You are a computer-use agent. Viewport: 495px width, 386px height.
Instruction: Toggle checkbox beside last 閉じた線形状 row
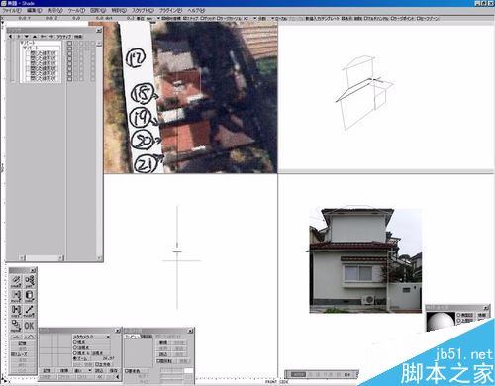pos(69,79)
